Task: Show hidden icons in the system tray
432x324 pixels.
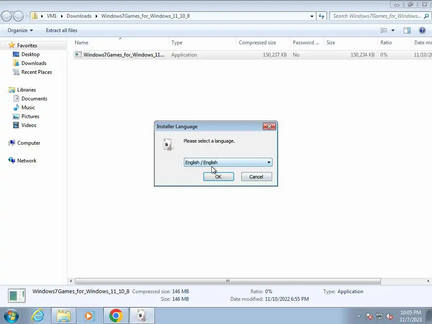Action: click(359, 316)
